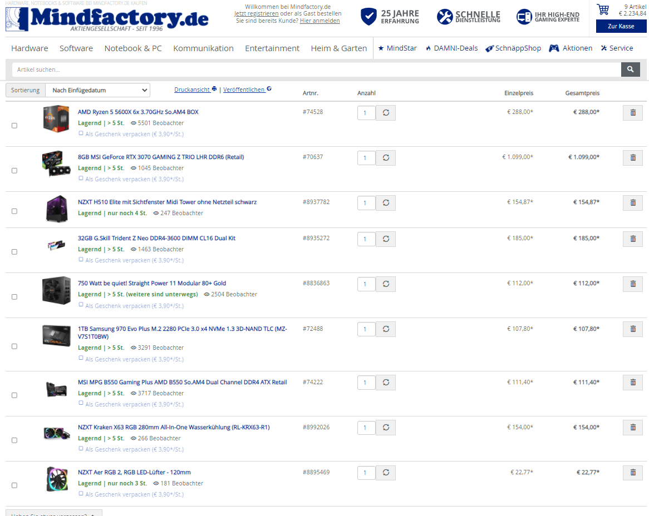
Task: Open DAMN!-Deals section
Action: 451,48
